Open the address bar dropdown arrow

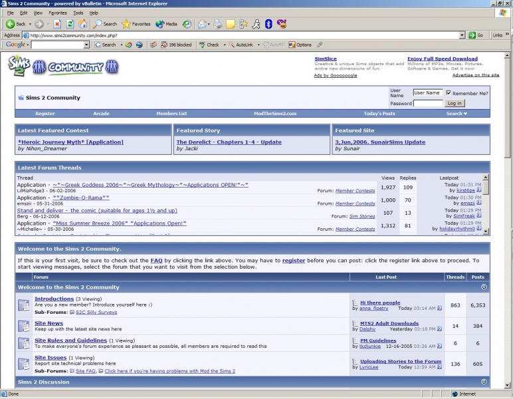[x=462, y=35]
